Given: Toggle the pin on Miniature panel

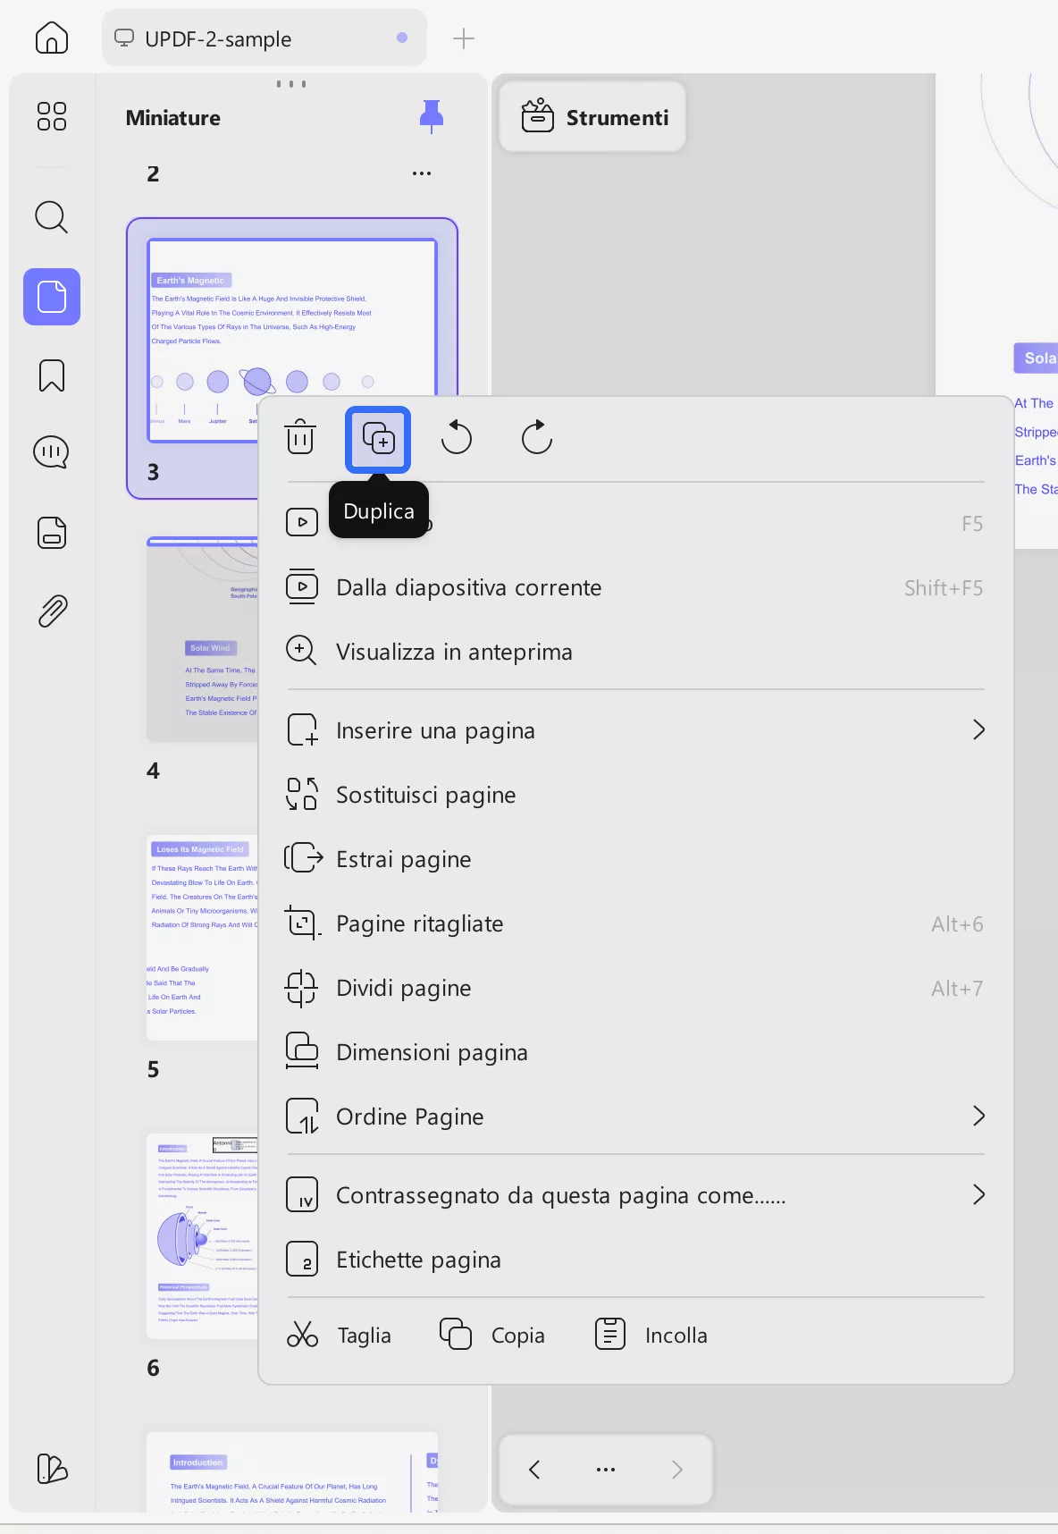Looking at the screenshot, I should [x=432, y=117].
